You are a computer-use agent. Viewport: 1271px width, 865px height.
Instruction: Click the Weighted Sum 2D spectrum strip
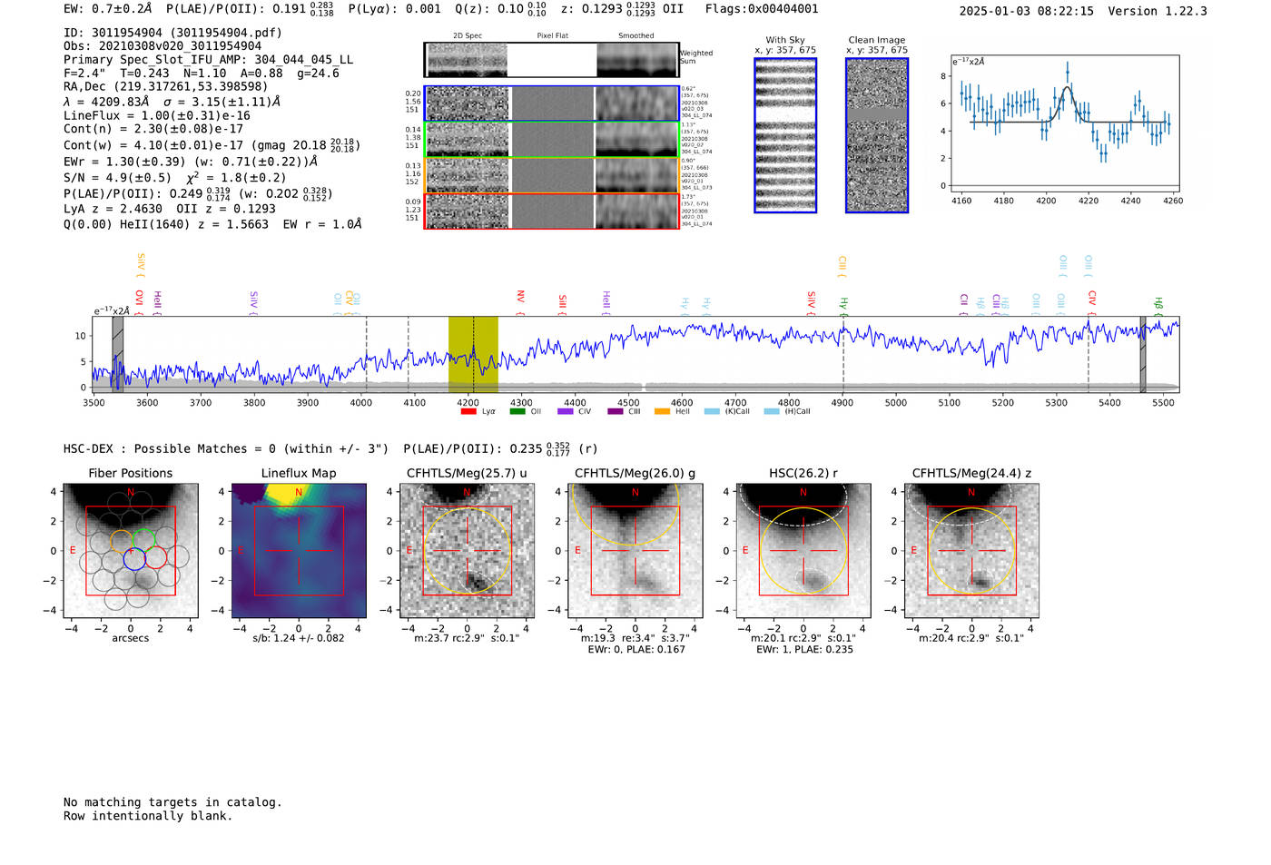pyautogui.click(x=551, y=60)
